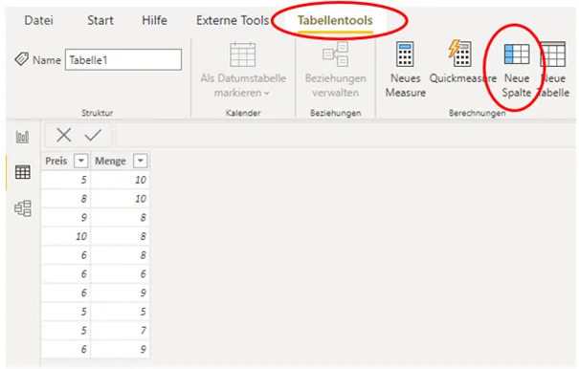Click Menge cell with value 6
The width and height of the screenshot is (579, 369).
pyautogui.click(x=120, y=273)
